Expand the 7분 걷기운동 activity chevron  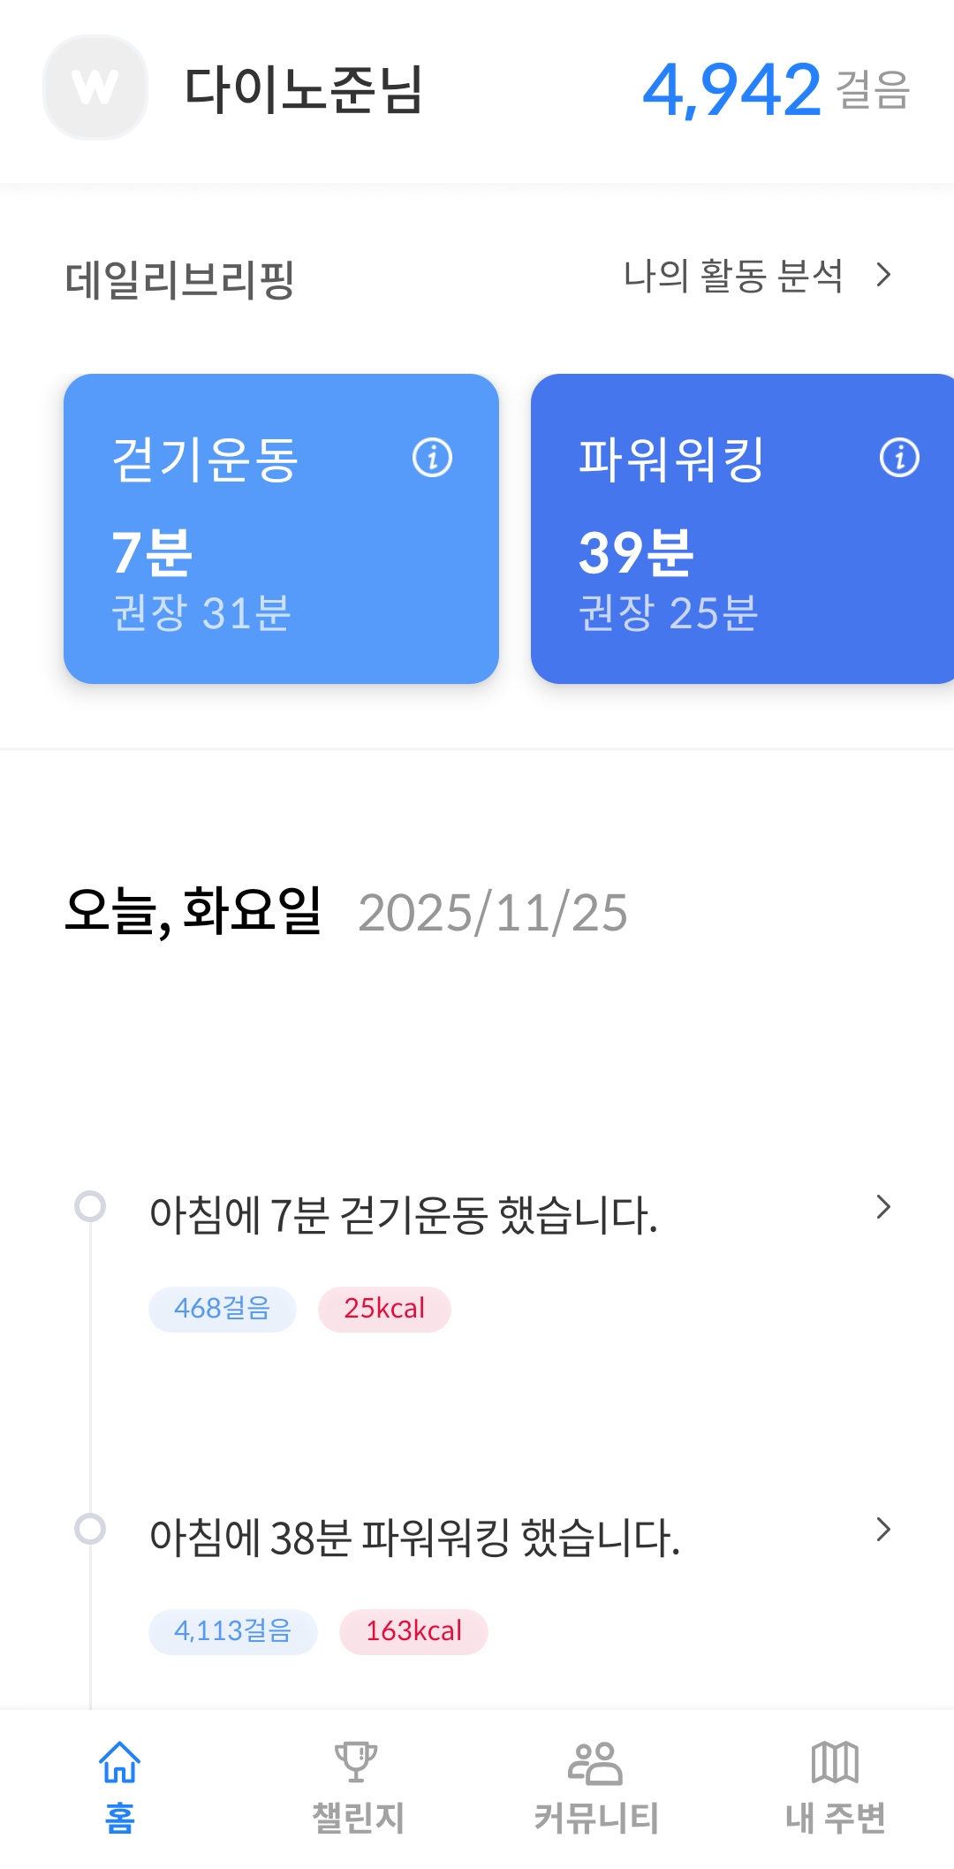(x=882, y=1207)
